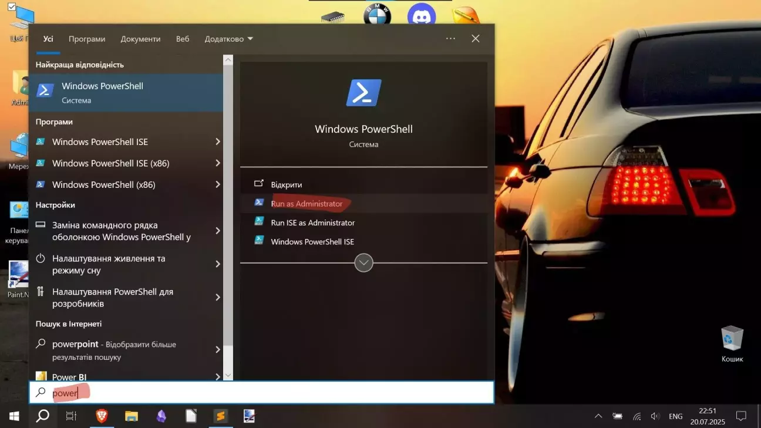This screenshot has width=761, height=428.
Task: Expand arrow next to Windows PowerShell (x86)
Action: 217,184
